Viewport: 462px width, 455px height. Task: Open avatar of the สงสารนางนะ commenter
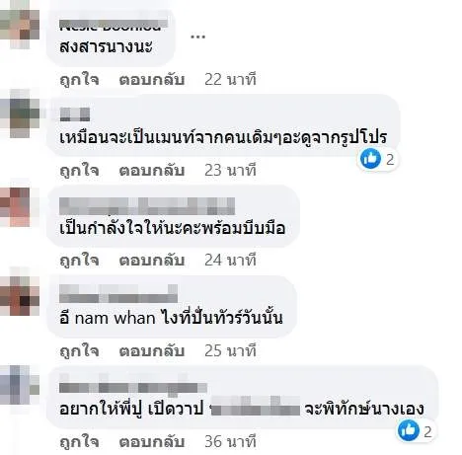coord(20,30)
